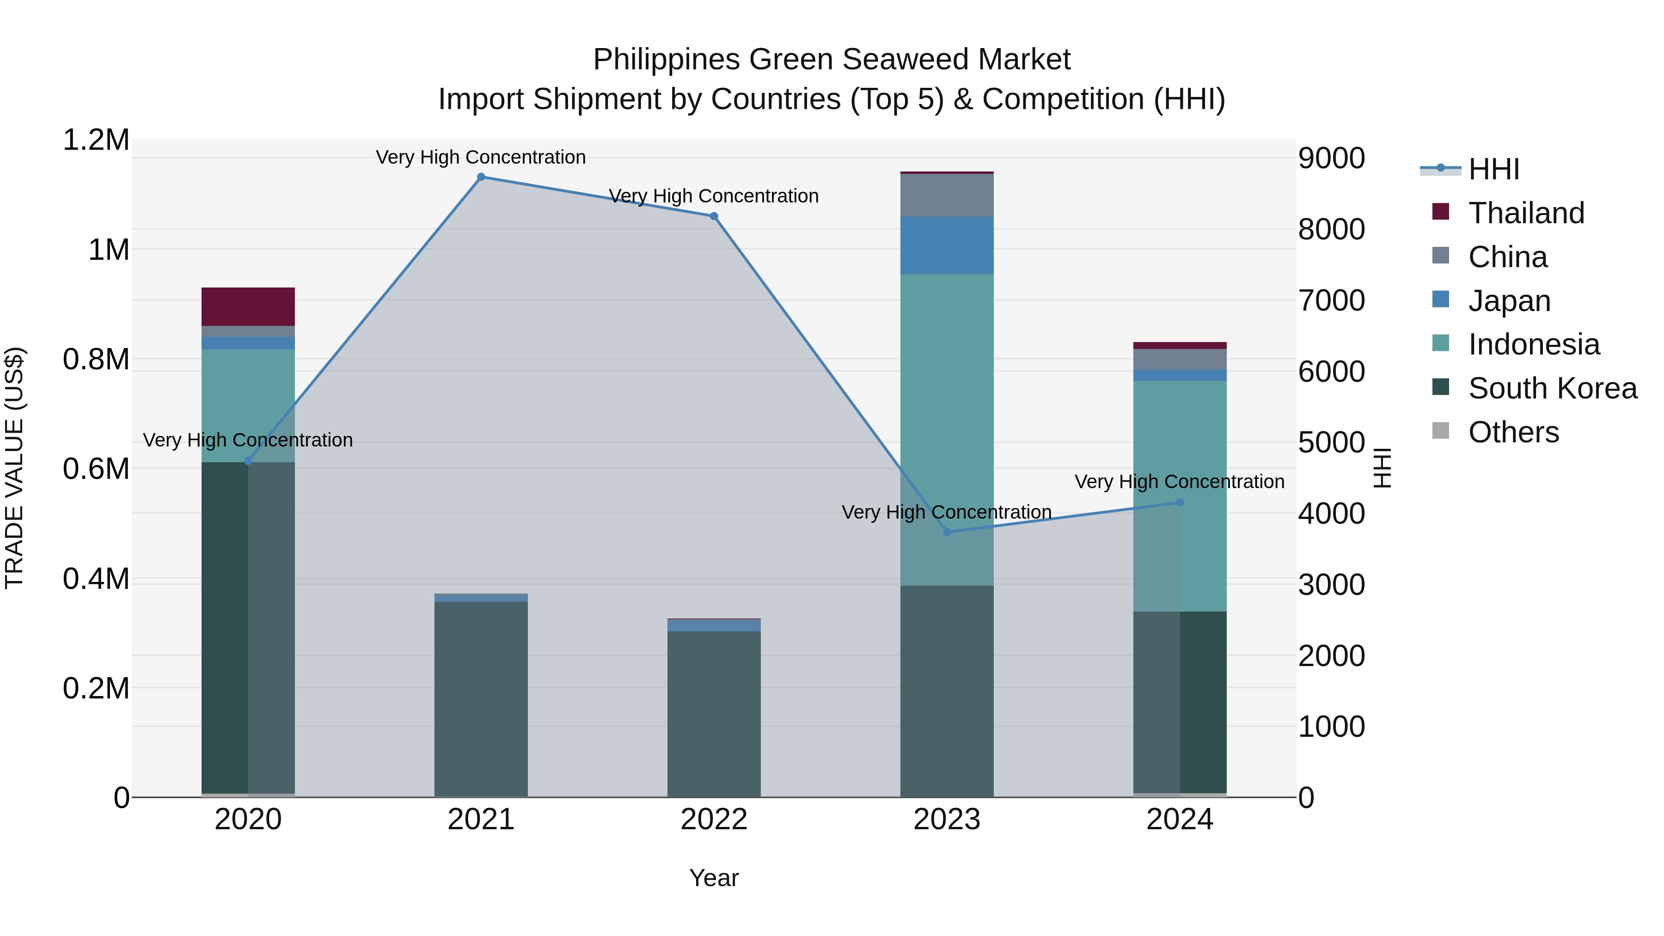Click the 1.2M left axis tick label
1664x936 pixels.
coord(96,140)
